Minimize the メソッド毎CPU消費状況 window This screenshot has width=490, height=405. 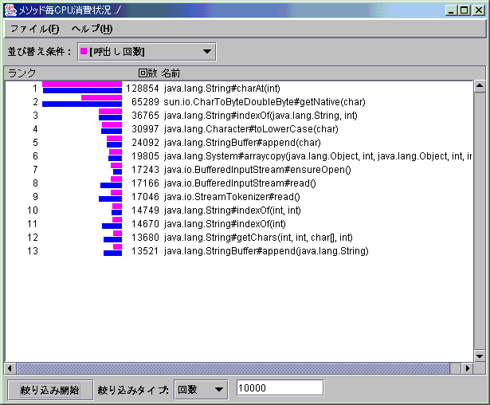(x=451, y=10)
